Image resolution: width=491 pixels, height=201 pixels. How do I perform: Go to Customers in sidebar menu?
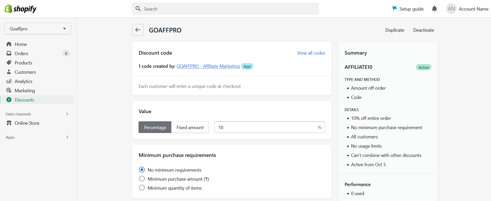[x=25, y=72]
